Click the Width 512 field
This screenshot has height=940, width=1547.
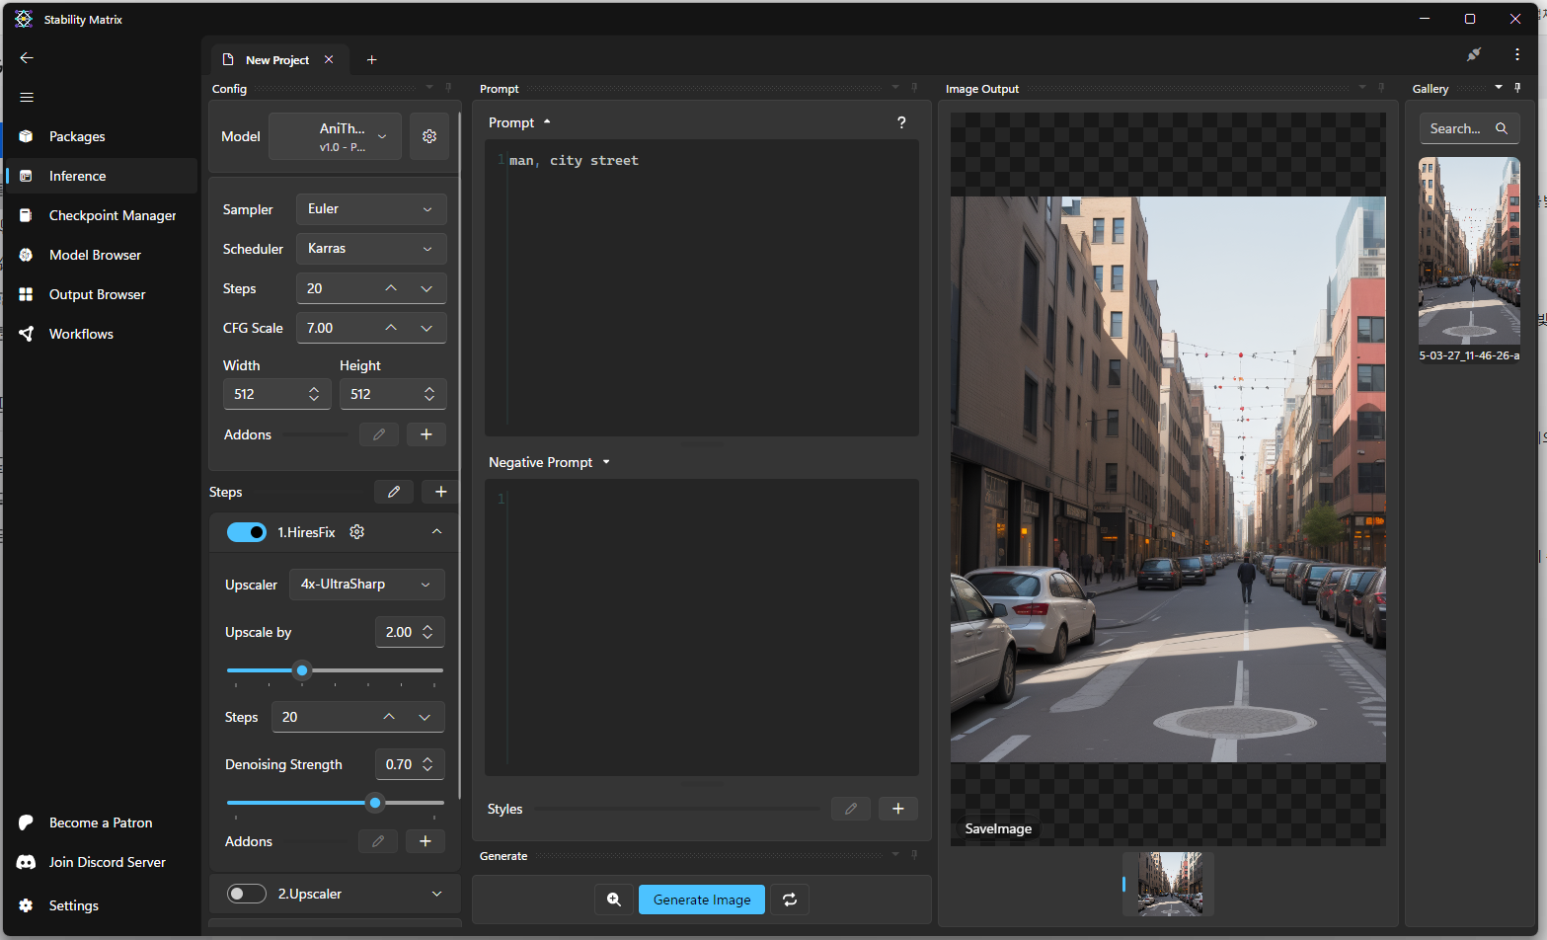pyautogui.click(x=277, y=394)
